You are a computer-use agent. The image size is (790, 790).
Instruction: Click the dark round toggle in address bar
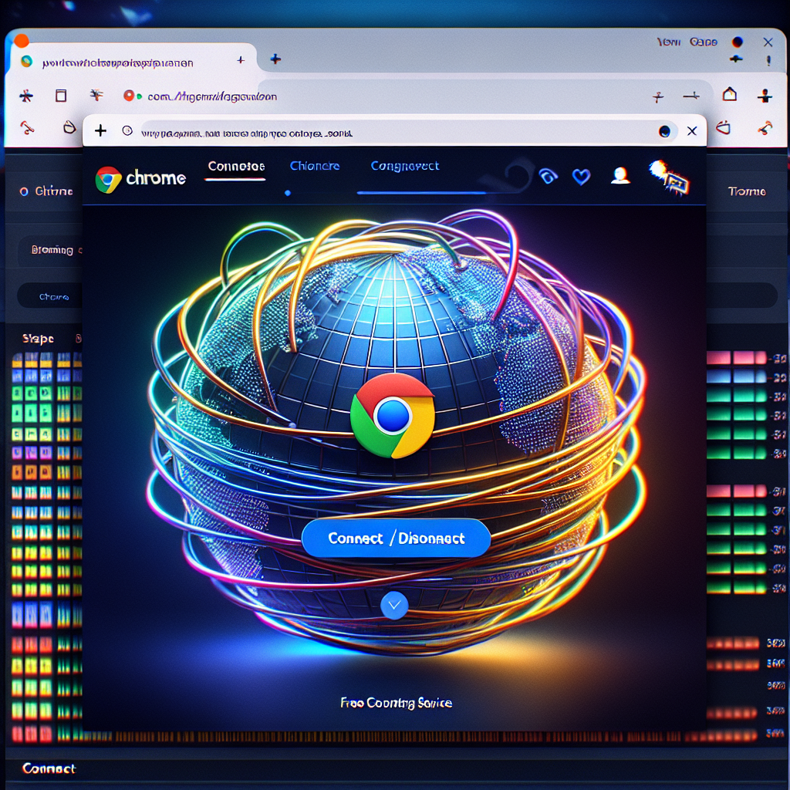click(x=664, y=131)
